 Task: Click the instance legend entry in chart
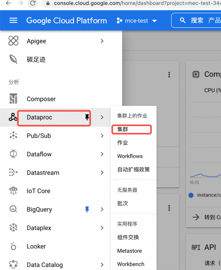(205, 195)
